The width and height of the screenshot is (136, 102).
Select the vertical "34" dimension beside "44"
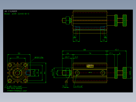point(41,73)
